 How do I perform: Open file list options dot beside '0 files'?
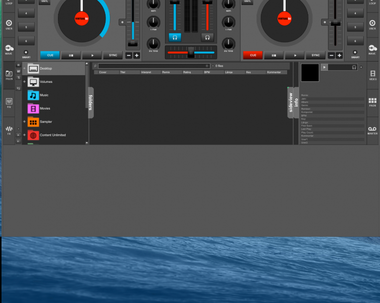213,66
